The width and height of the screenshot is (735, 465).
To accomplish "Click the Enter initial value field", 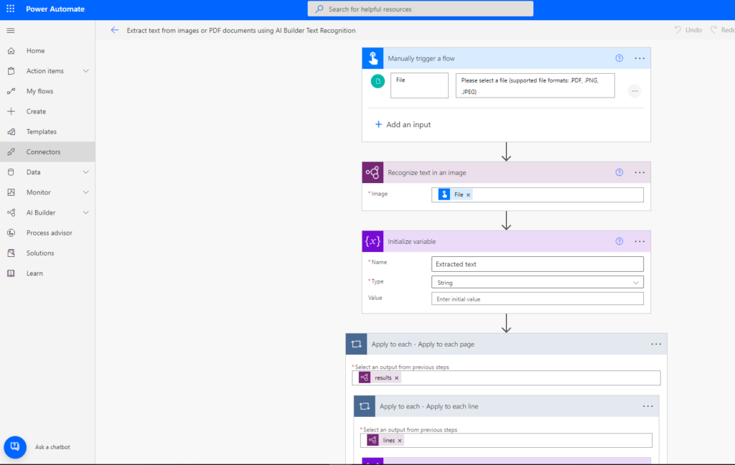I will click(537, 299).
